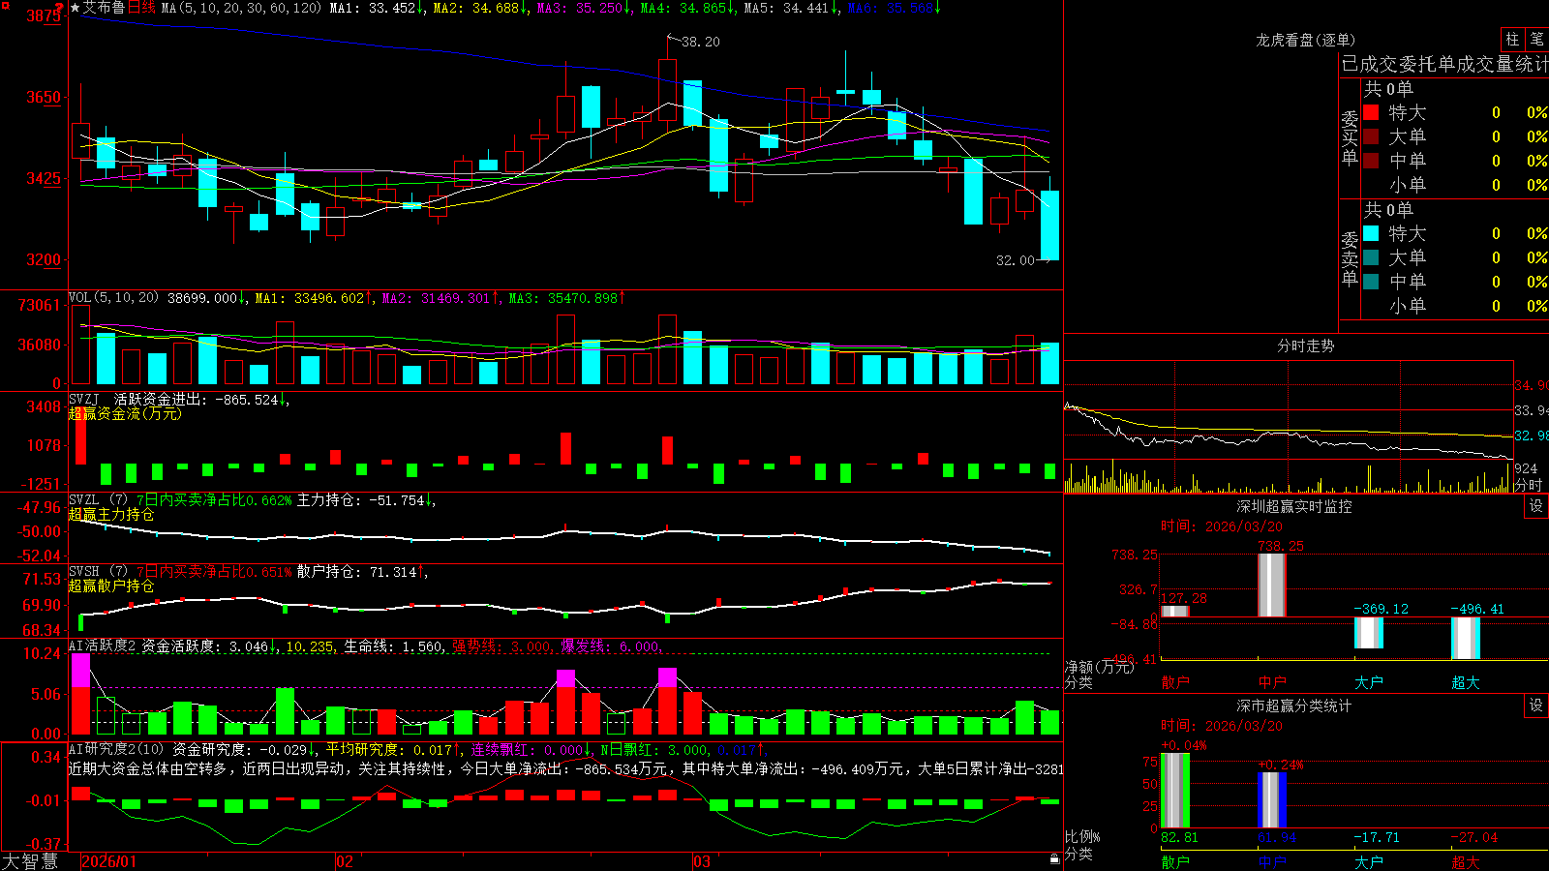
Task: Click the 强势线: 3.000 label
Action: (x=502, y=646)
